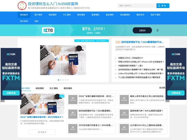The height and width of the screenshot is (140, 187).
Task: Switch to the 期货理财 content tab
Action: pyautogui.click(x=68, y=88)
